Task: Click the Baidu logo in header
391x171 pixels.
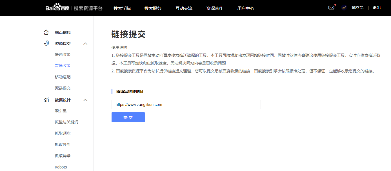Action: point(58,8)
